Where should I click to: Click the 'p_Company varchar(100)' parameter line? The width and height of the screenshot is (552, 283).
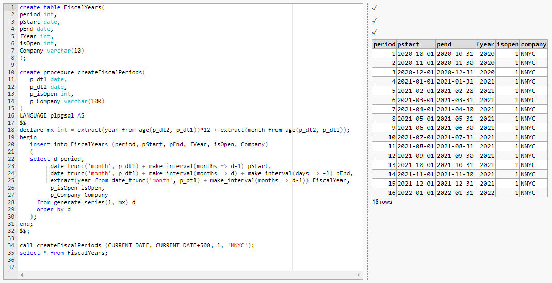coord(67,101)
